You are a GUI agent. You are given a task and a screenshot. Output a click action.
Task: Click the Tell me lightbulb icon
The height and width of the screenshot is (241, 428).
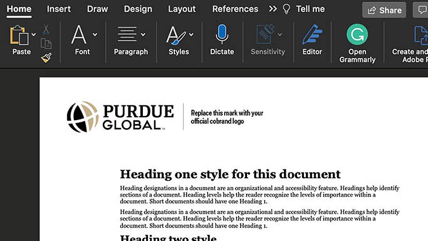[286, 9]
